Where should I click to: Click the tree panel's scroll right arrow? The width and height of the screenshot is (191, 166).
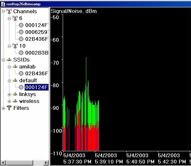(46, 163)
